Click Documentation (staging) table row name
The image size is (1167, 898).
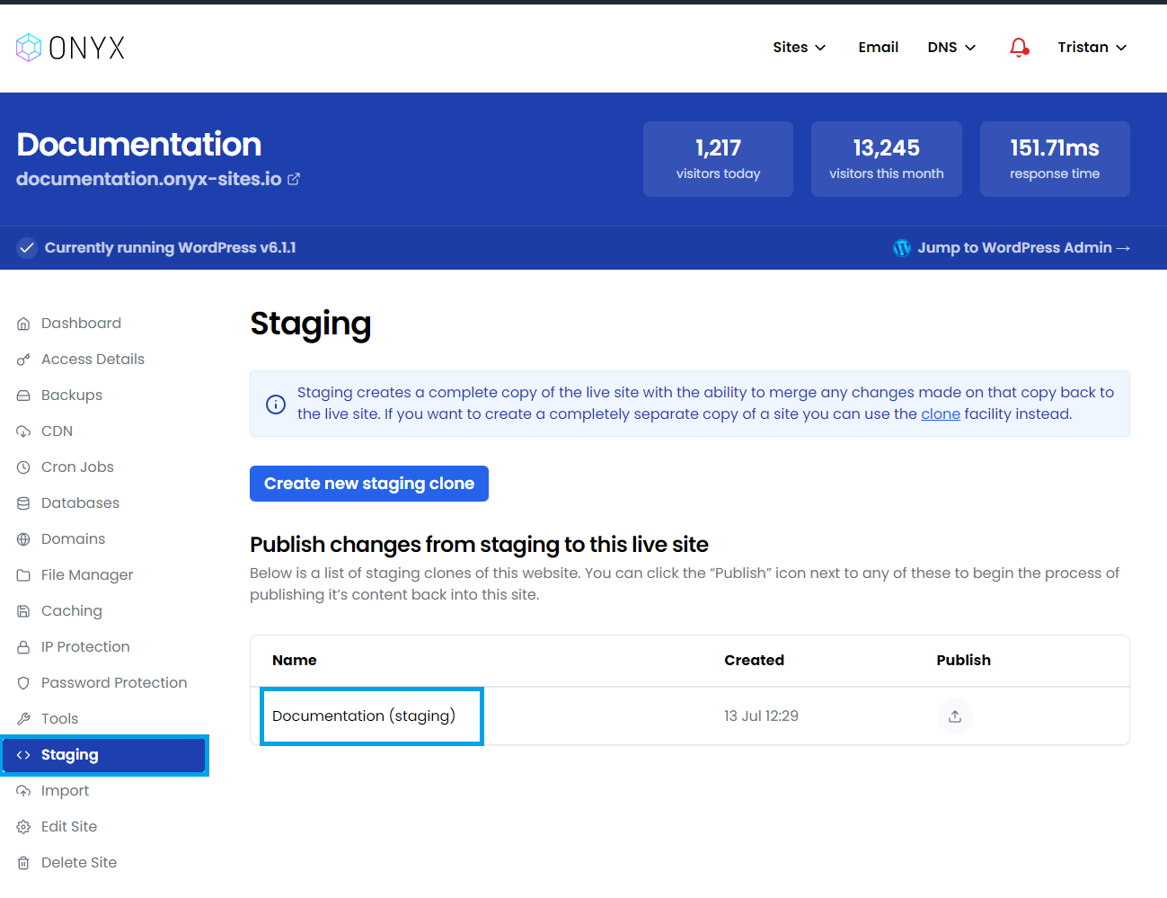coord(364,716)
